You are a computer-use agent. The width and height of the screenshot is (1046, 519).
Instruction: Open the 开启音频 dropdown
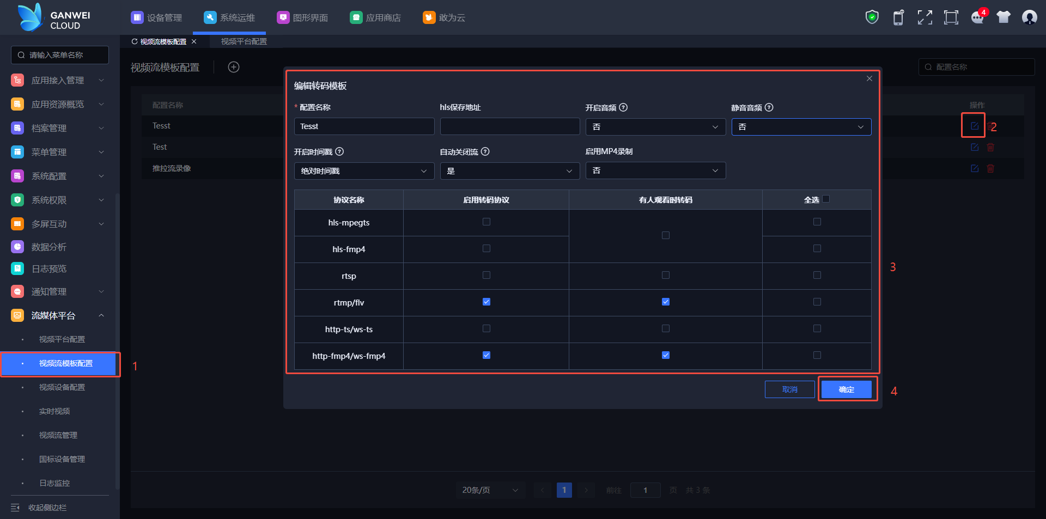click(x=655, y=127)
